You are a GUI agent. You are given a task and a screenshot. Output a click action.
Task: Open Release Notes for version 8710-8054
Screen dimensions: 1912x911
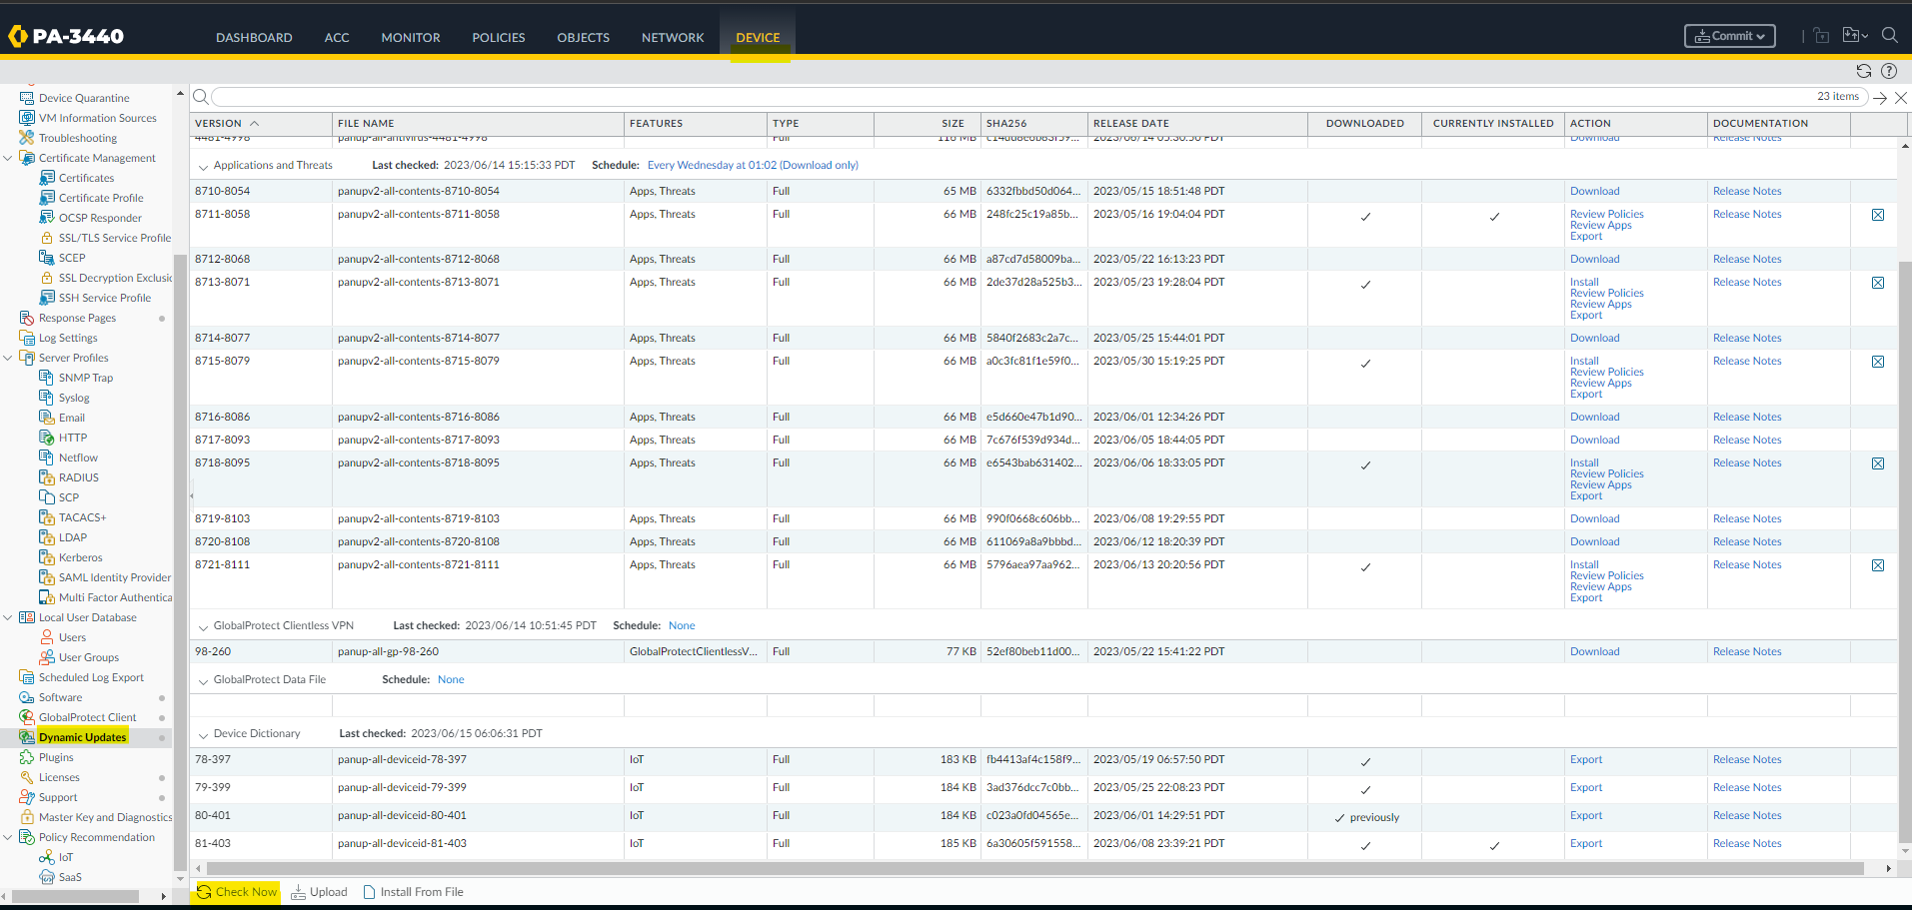pyautogui.click(x=1746, y=190)
